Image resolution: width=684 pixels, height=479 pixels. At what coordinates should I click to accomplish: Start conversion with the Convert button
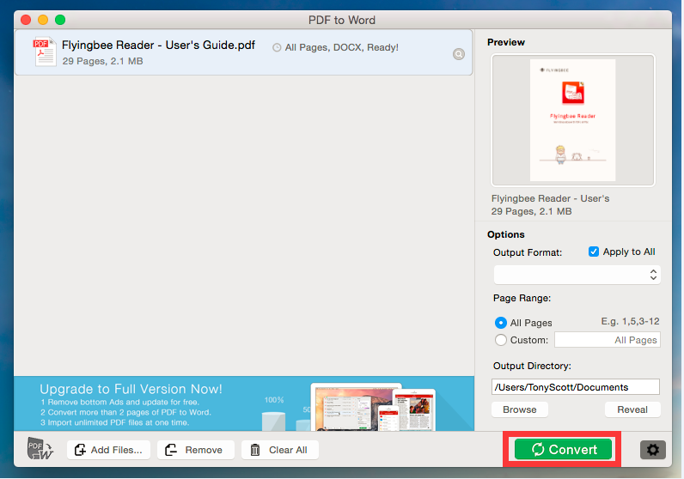coord(563,449)
